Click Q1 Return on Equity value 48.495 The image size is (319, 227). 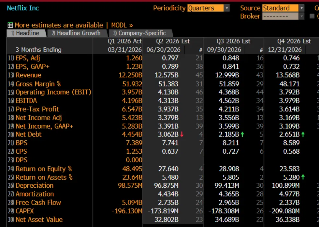tap(132, 169)
